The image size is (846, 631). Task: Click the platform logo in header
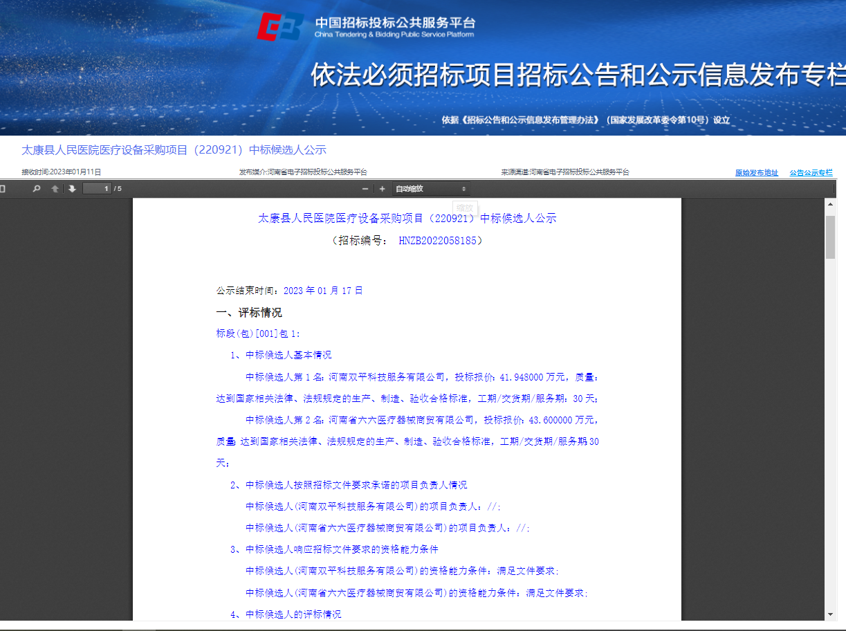[280, 27]
